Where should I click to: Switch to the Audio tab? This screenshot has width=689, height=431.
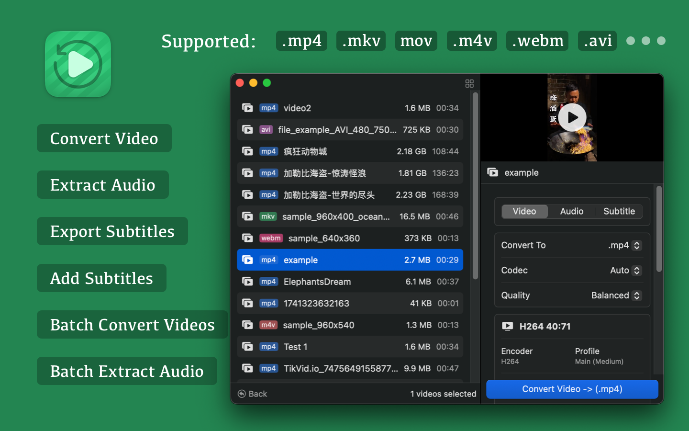point(571,211)
